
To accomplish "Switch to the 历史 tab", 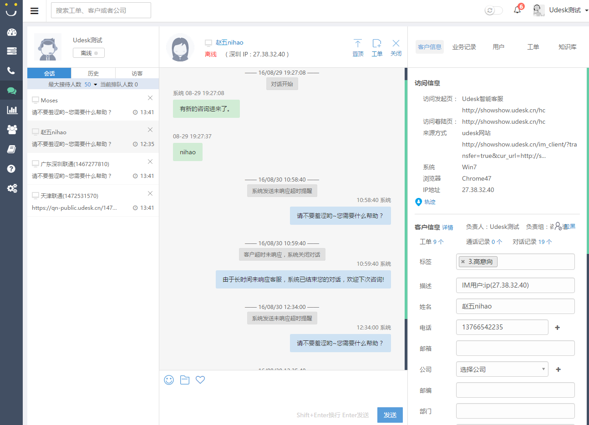I will tap(93, 73).
